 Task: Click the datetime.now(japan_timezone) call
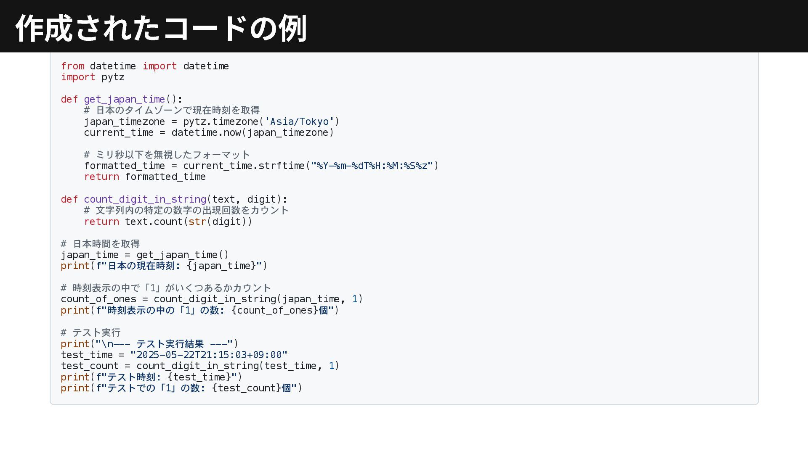coord(252,132)
